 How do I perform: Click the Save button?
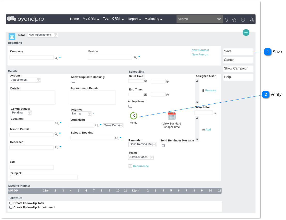point(238,51)
